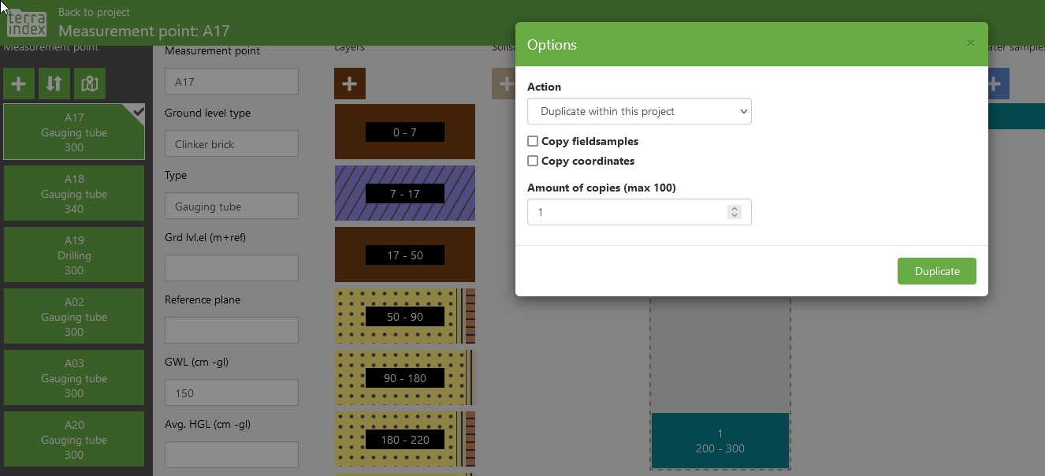The image size is (1045, 476).
Task: Select layer 90 - 180
Action: click(x=405, y=377)
